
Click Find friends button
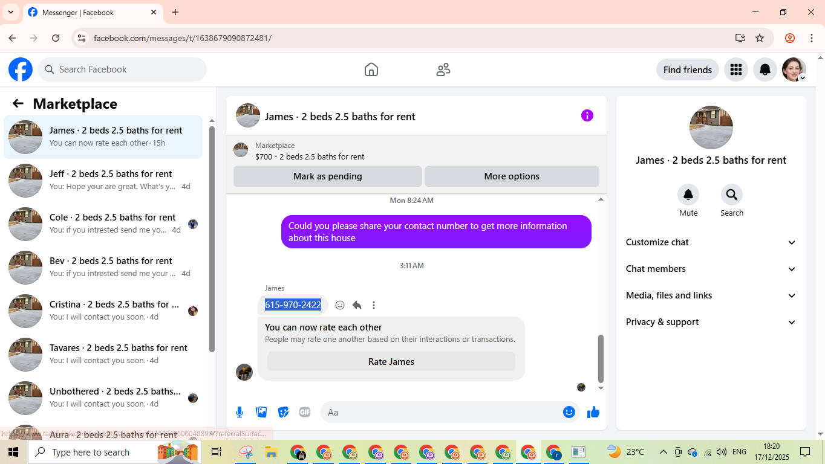point(688,69)
